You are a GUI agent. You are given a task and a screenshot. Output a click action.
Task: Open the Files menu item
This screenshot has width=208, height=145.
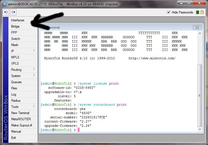point(23,88)
